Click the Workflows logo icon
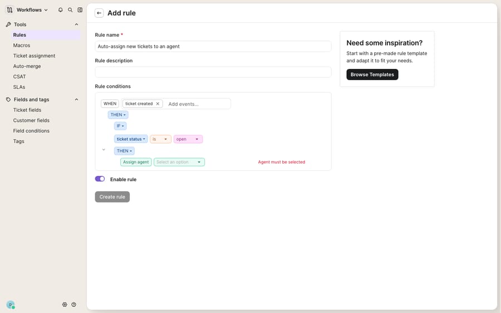501x313 pixels. coord(9,10)
